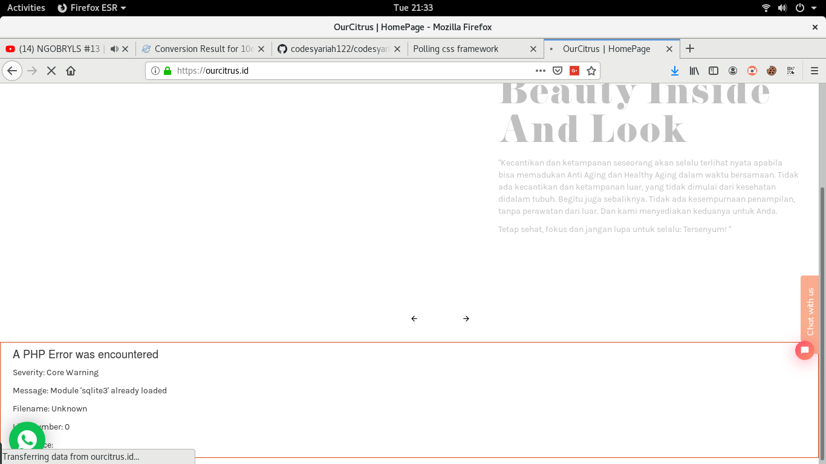This screenshot has width=826, height=464.
Task: Close the OurCitrus HomePage tab
Action: tap(669, 49)
